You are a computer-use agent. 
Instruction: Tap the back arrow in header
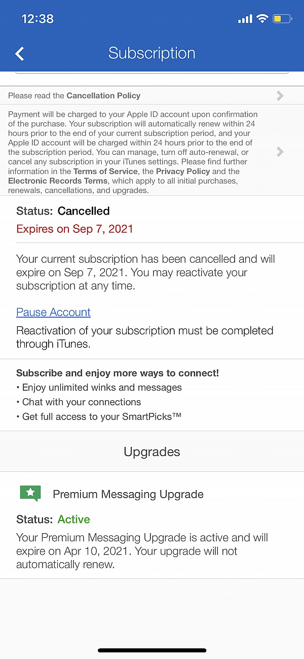click(x=20, y=53)
